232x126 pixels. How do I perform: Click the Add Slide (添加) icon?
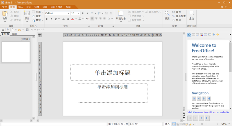tap(27, 13)
